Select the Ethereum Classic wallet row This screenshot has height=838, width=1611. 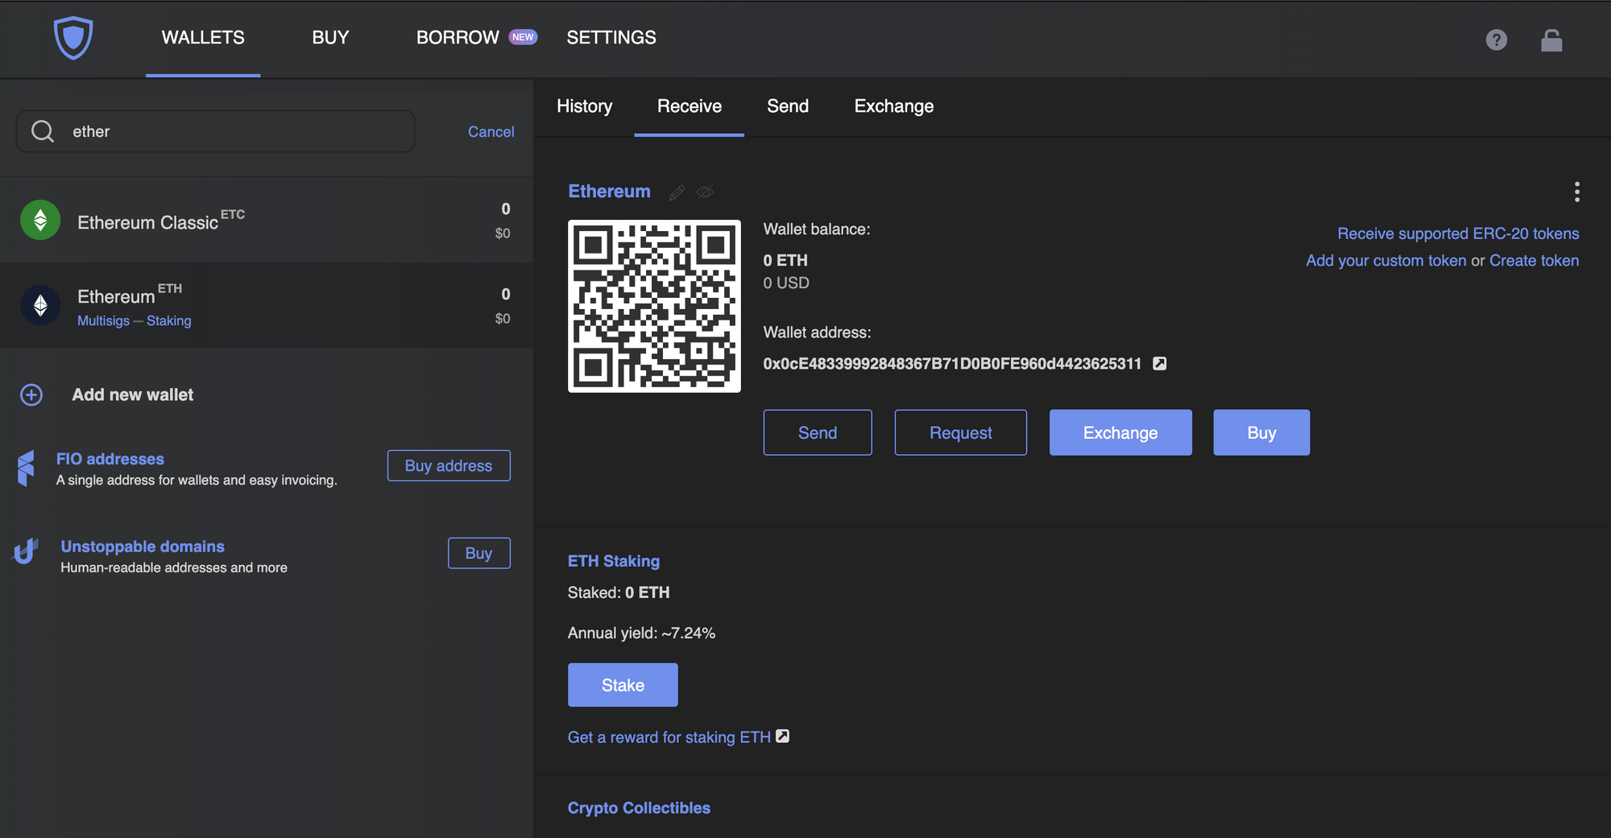[267, 220]
